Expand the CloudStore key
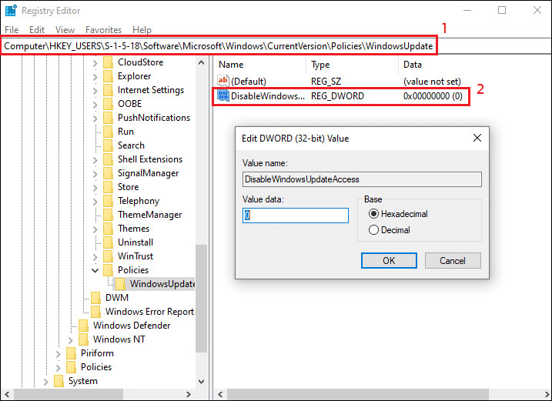552x401 pixels. coord(95,63)
